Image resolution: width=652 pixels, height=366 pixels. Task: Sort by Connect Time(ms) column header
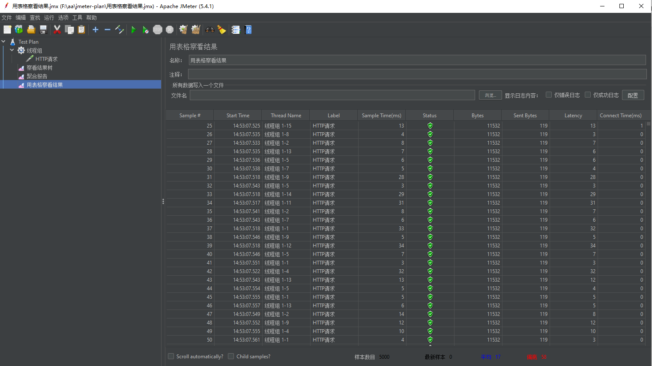pos(621,115)
